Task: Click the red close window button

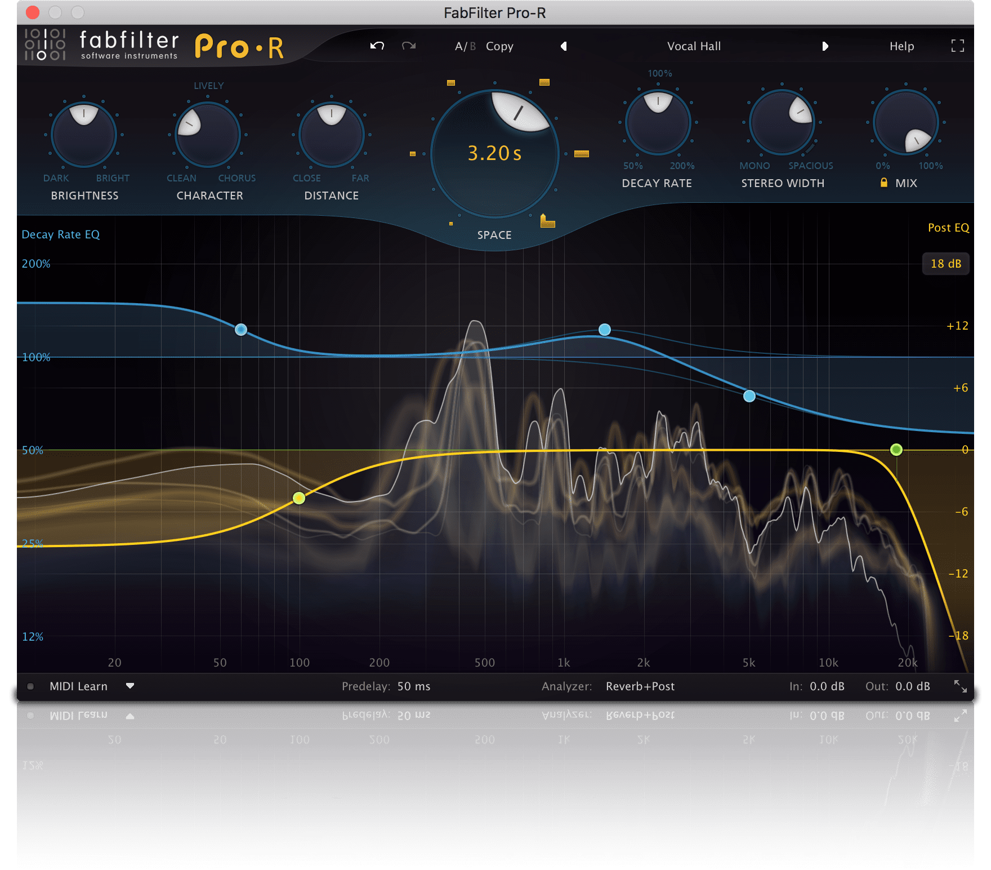Action: [x=33, y=12]
